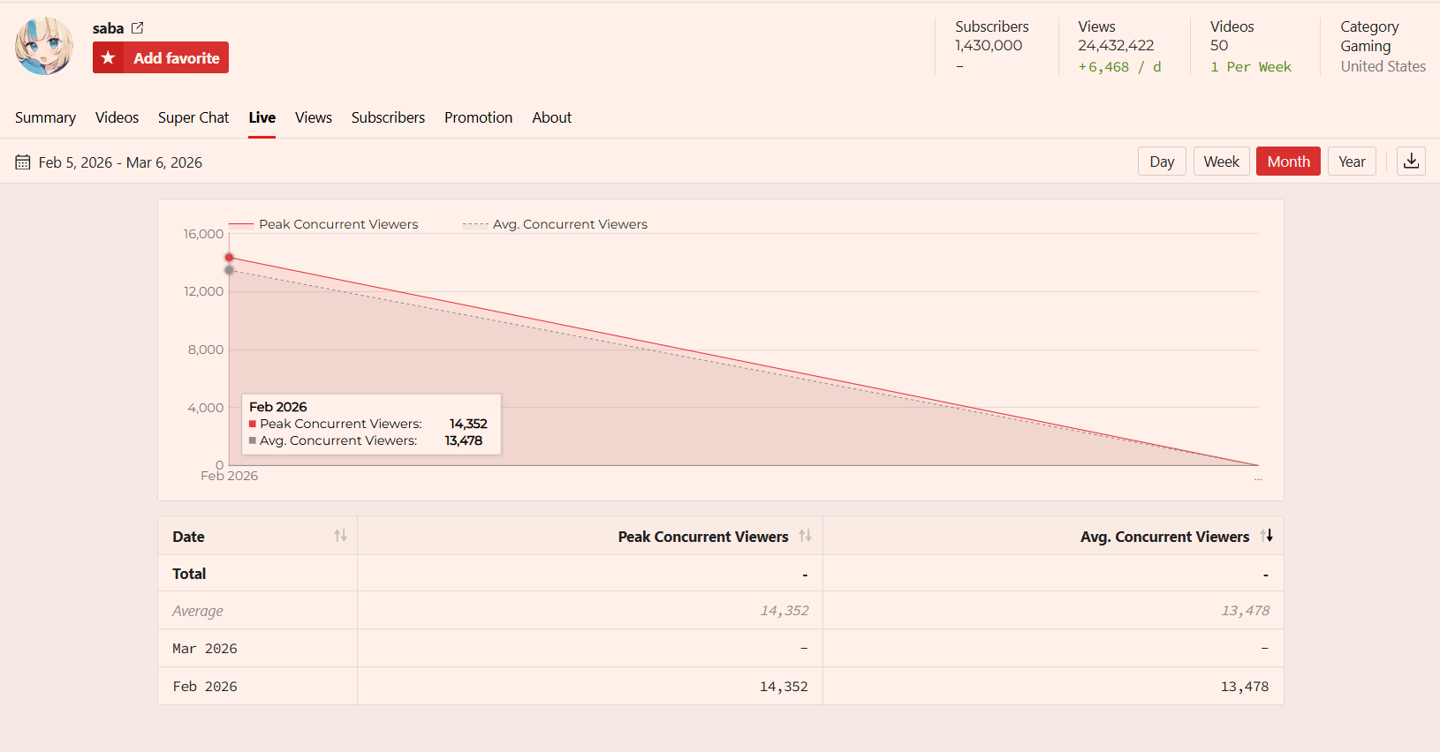Toggle the Avg. Concurrent Viewers legend series

(x=555, y=224)
